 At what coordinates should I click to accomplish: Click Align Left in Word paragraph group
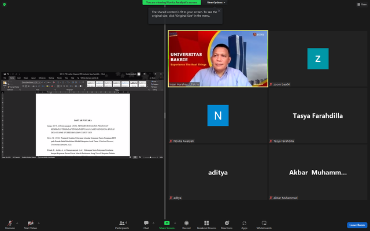[58, 86]
